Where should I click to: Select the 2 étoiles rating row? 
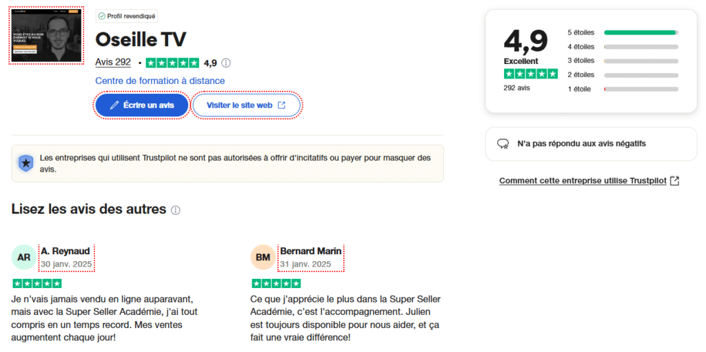click(x=623, y=74)
